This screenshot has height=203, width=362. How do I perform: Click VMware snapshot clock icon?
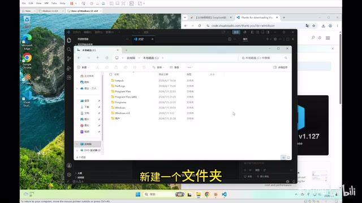(92, 3)
